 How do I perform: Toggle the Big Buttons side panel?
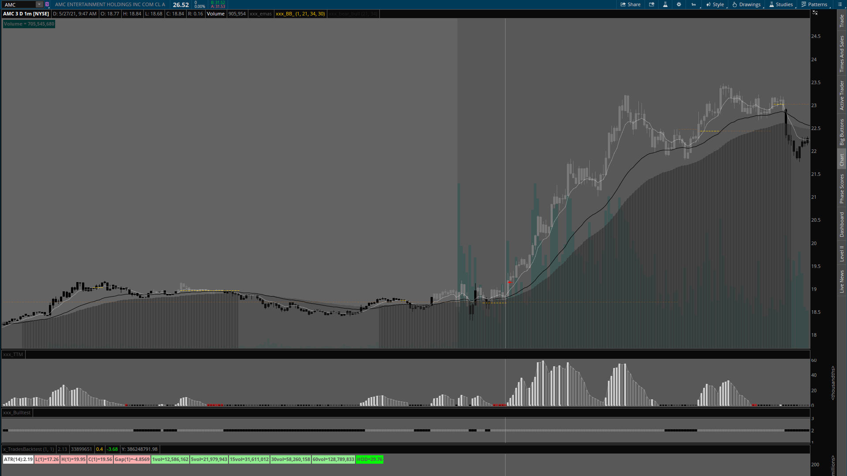842,132
